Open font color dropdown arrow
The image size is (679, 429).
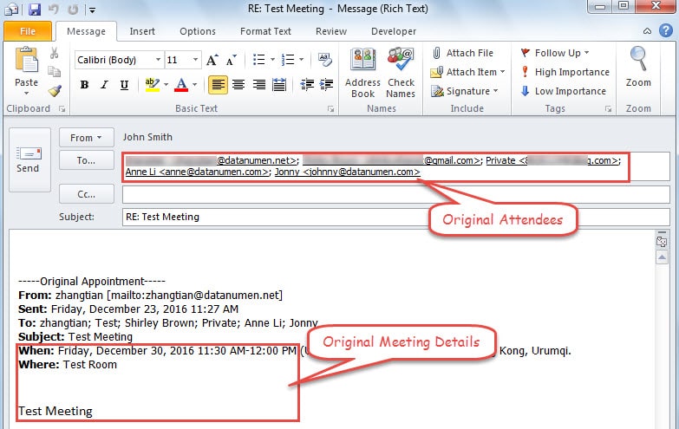pyautogui.click(x=194, y=84)
